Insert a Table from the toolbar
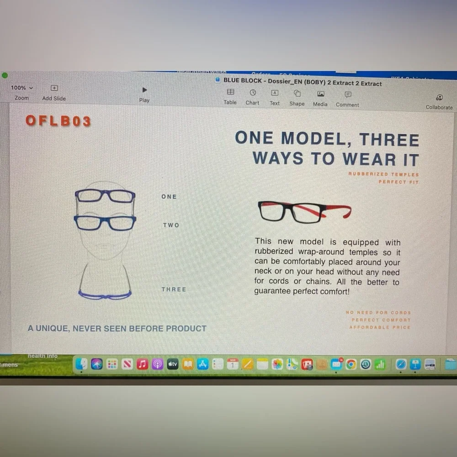This screenshot has height=457, width=457. coord(230,97)
